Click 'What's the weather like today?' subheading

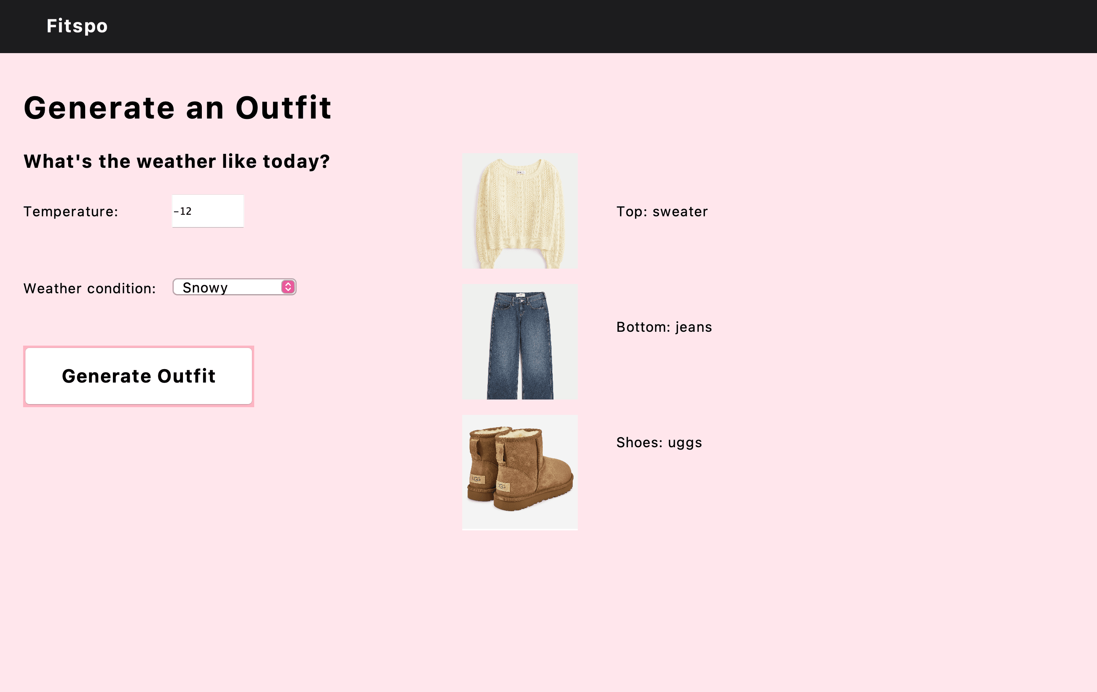pos(176,162)
